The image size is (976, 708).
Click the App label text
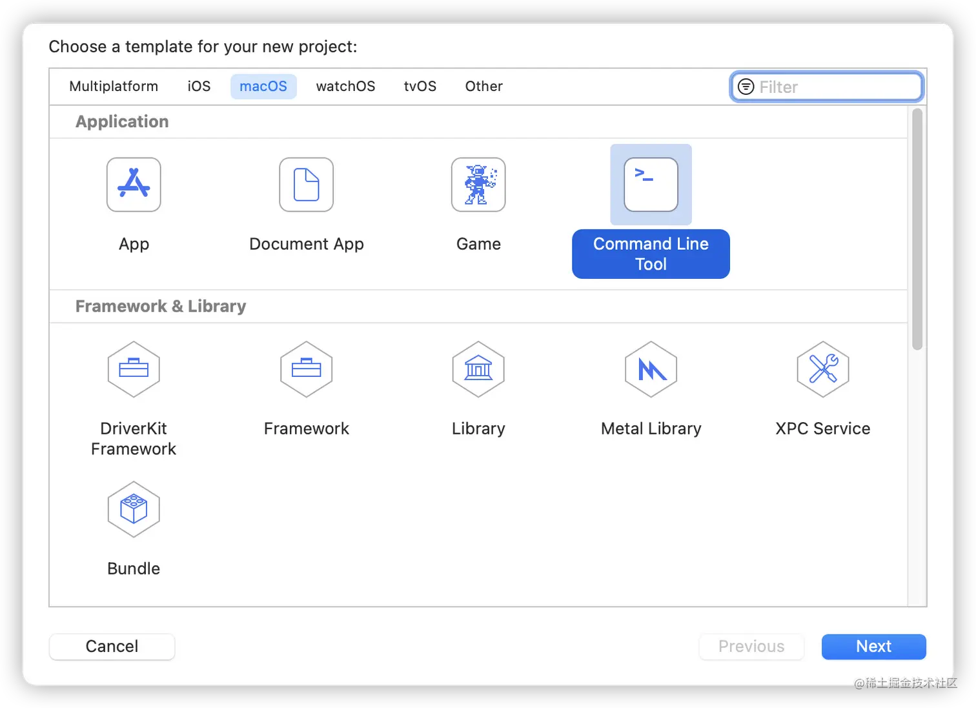134,245
